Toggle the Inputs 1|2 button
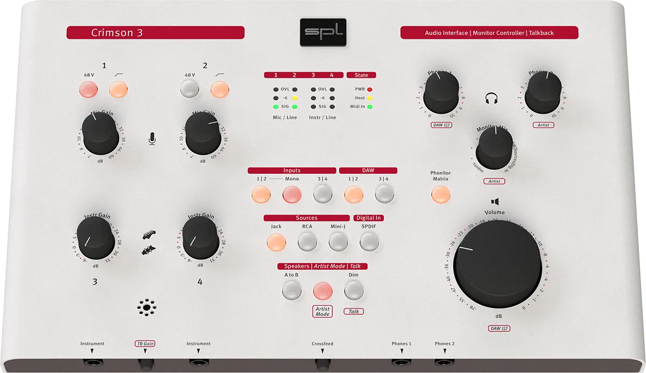 (x=261, y=194)
